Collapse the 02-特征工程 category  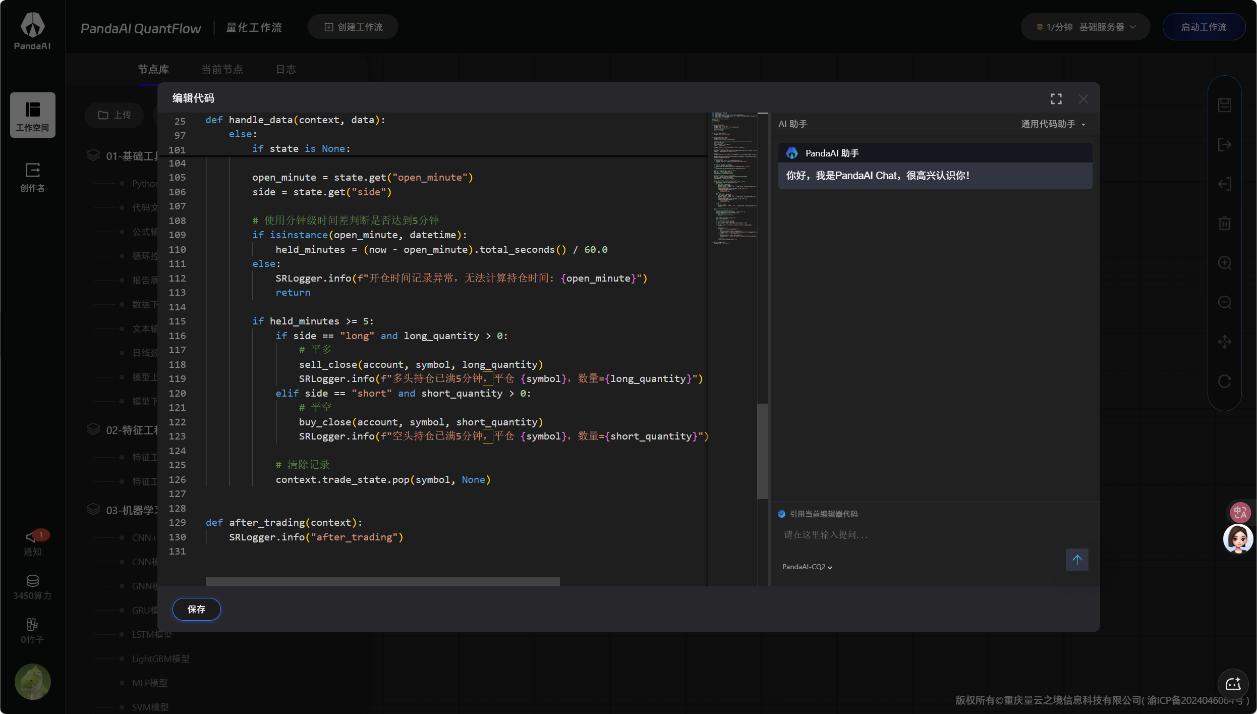132,430
